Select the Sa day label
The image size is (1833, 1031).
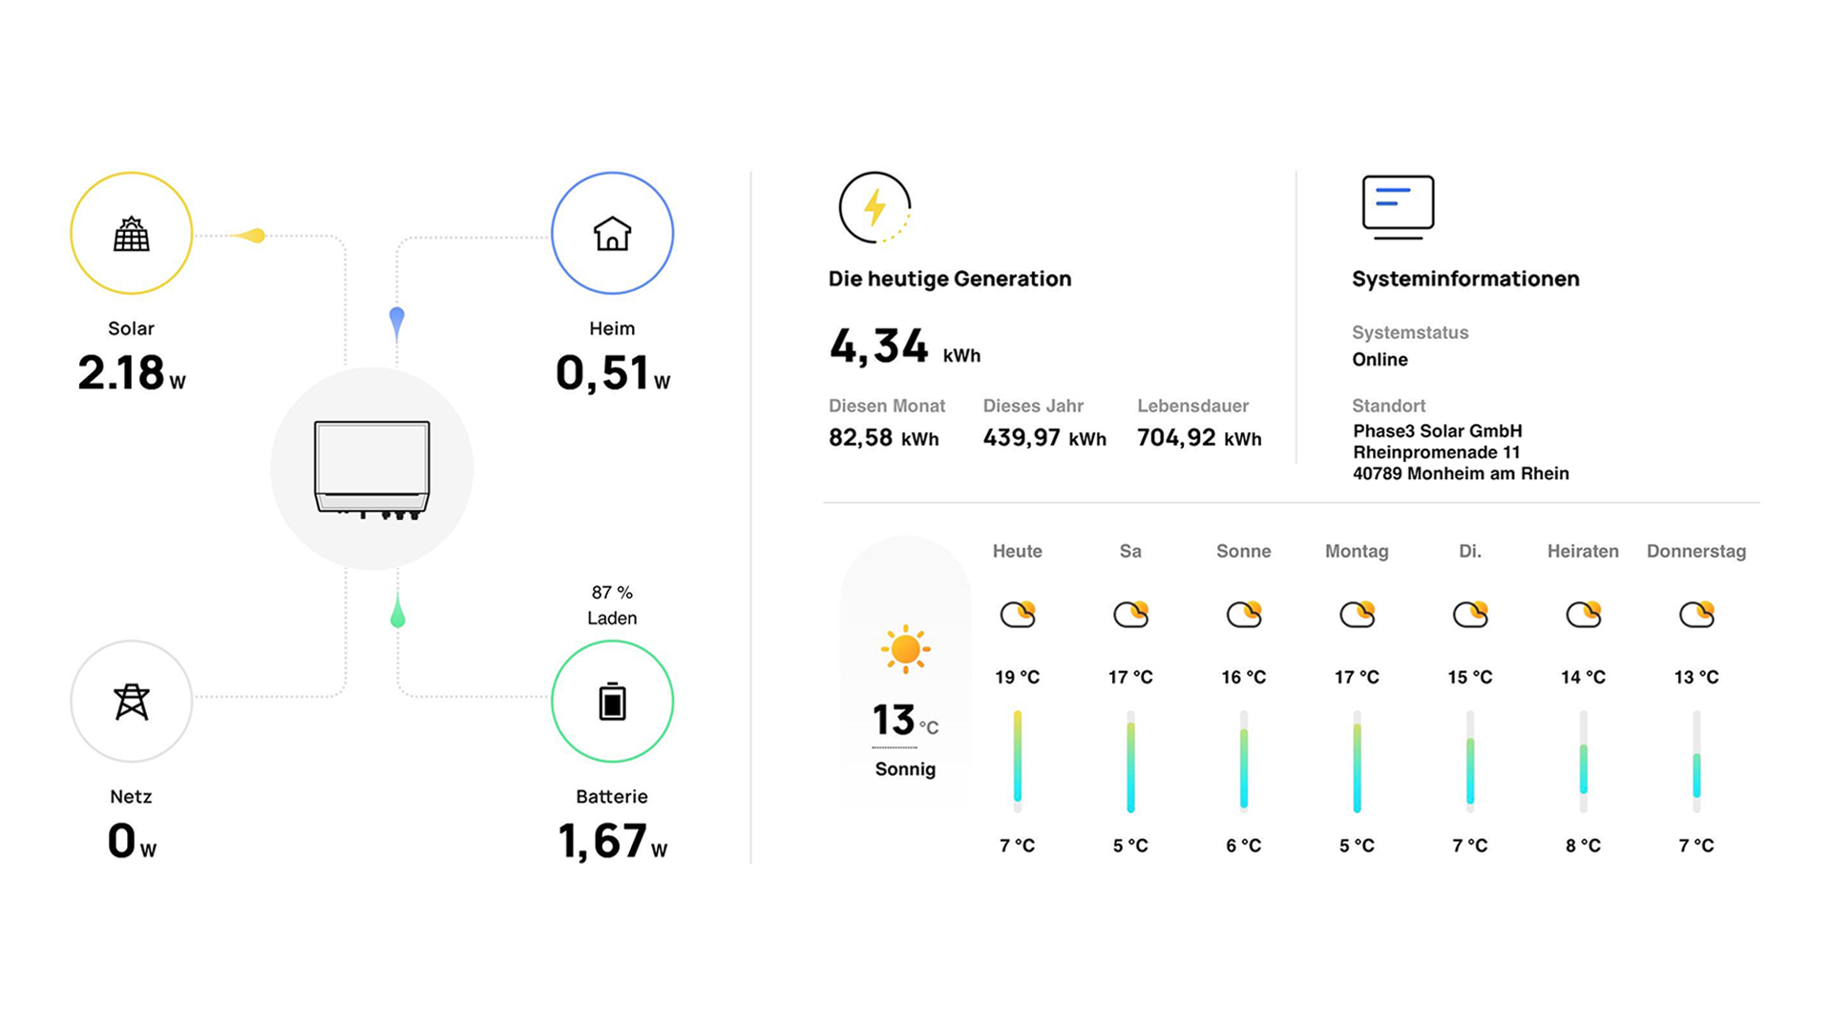point(1129,552)
